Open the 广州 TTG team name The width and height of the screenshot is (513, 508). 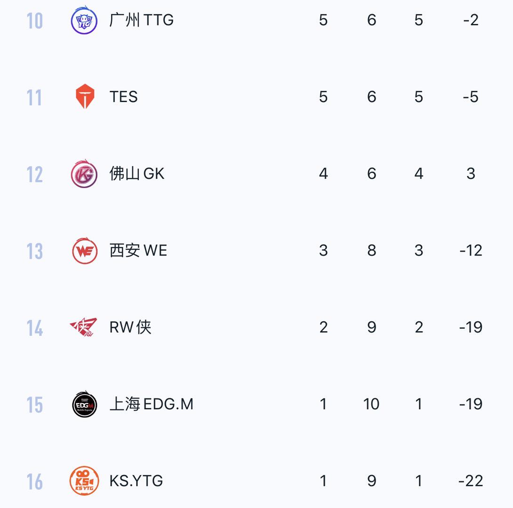coord(141,20)
